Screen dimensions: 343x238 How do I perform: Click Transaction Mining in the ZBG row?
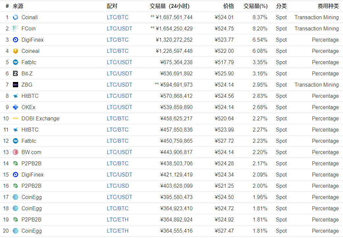(x=317, y=85)
